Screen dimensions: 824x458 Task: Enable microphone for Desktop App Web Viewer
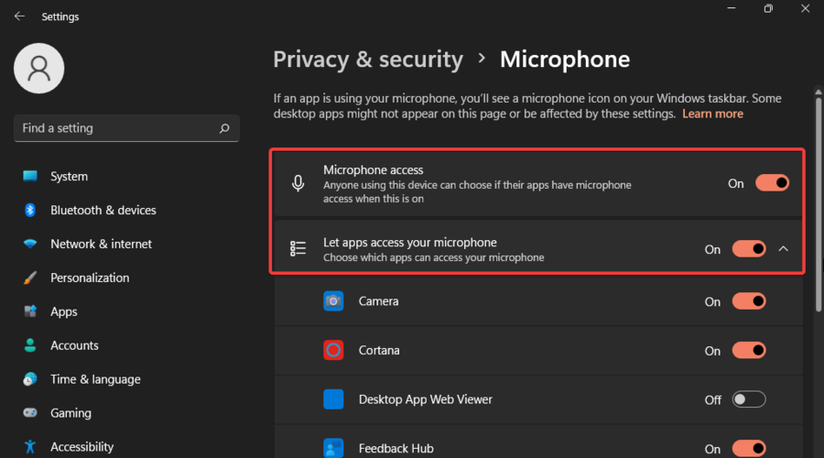[749, 400]
